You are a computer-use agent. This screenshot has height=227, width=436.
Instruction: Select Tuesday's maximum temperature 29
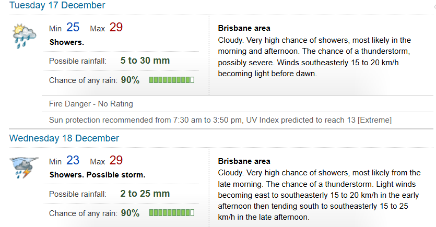coord(116,27)
